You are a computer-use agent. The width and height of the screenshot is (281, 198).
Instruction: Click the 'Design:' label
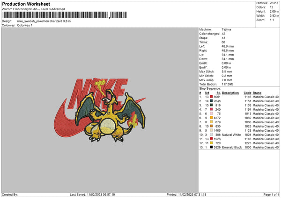pos(7,21)
